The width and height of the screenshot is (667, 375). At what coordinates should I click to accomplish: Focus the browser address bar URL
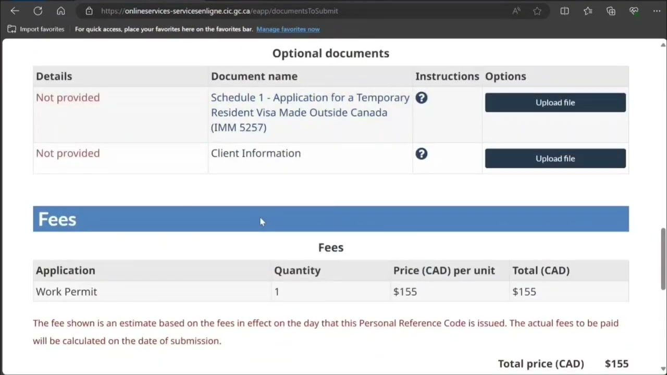[219, 11]
